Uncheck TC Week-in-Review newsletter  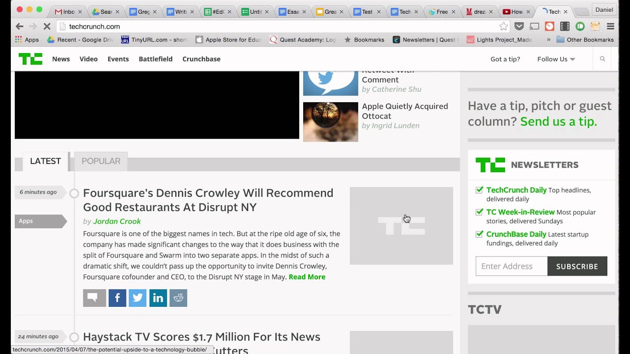(479, 212)
